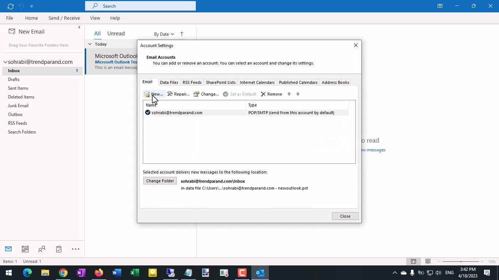This screenshot has height=280, width=499.
Task: Click the zoom slider in status bar
Action: pos(461,261)
